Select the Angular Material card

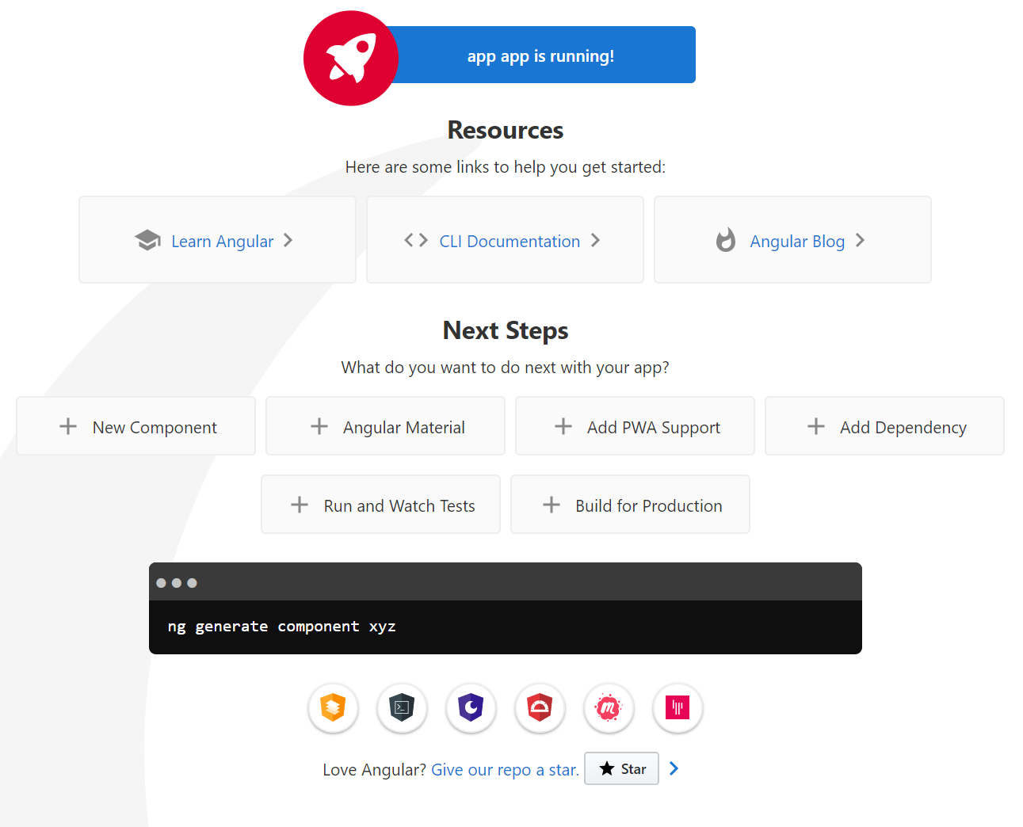click(x=385, y=426)
